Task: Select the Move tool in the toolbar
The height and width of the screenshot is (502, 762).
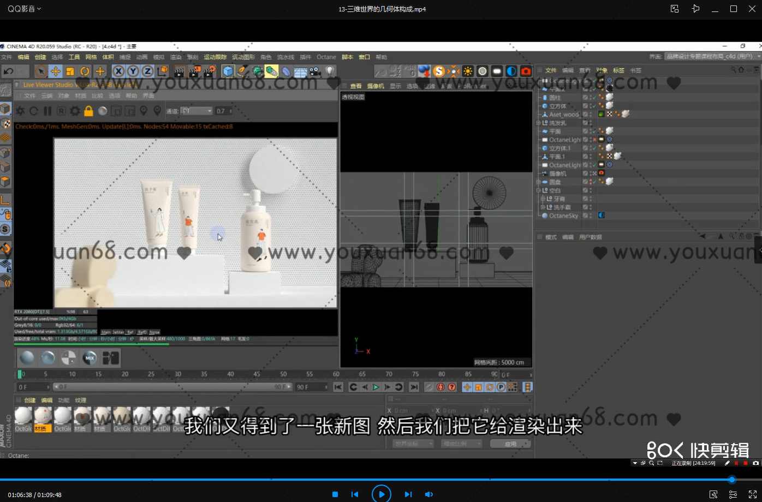Action: coord(56,71)
